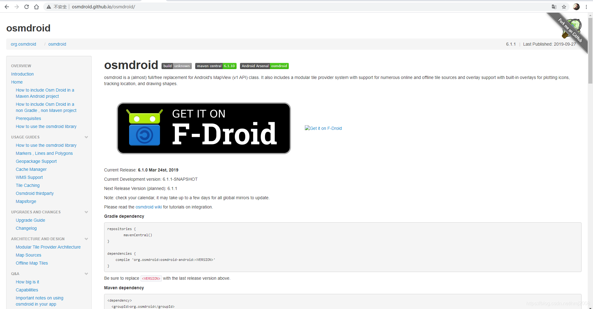Screen dimensions: 593x309
Task: Open the Map Sources link
Action: [x=28, y=255]
